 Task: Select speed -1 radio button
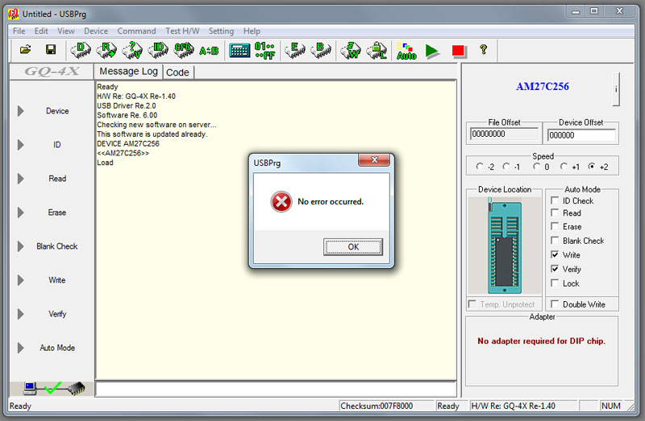coord(506,167)
